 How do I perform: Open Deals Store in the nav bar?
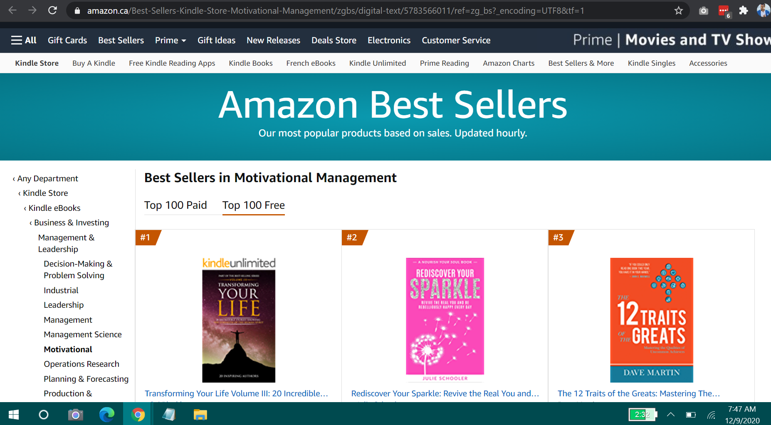point(334,40)
